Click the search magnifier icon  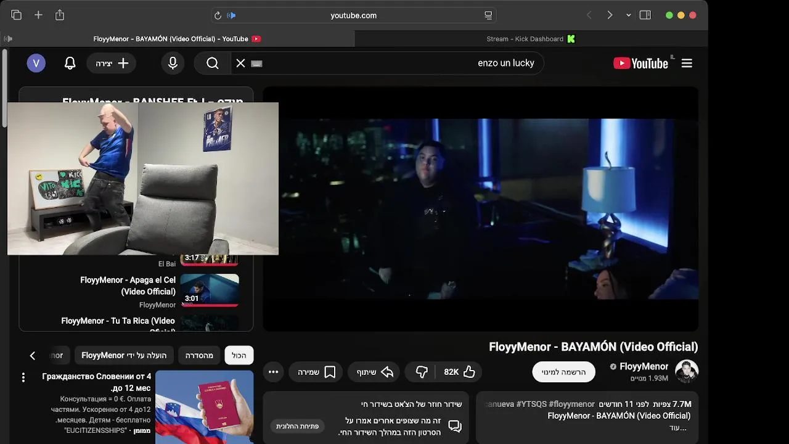click(213, 63)
